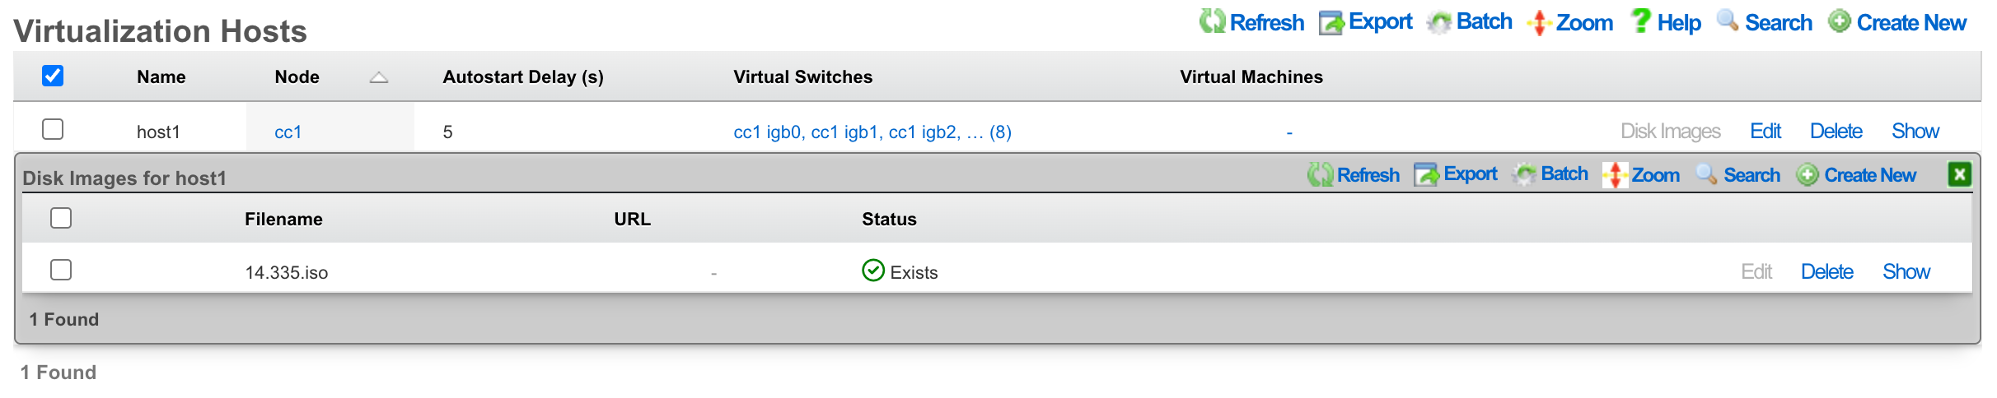The image size is (1997, 398).
Task: Click Refresh icon in Disk Images panel
Action: tap(1320, 174)
